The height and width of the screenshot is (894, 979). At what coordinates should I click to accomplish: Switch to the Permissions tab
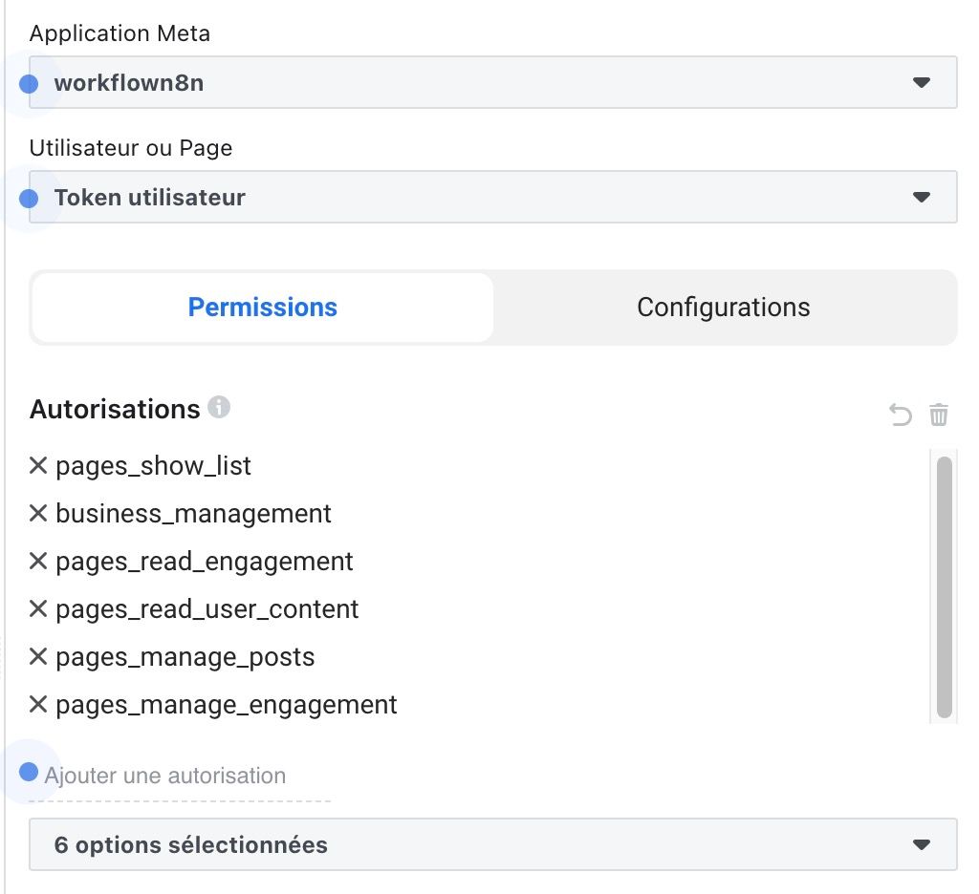(x=263, y=308)
